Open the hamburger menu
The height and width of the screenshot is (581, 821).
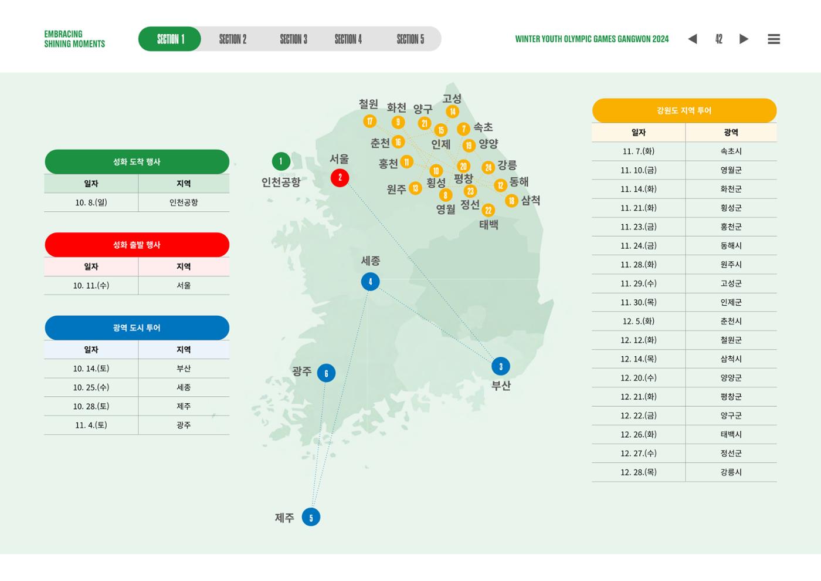[773, 39]
